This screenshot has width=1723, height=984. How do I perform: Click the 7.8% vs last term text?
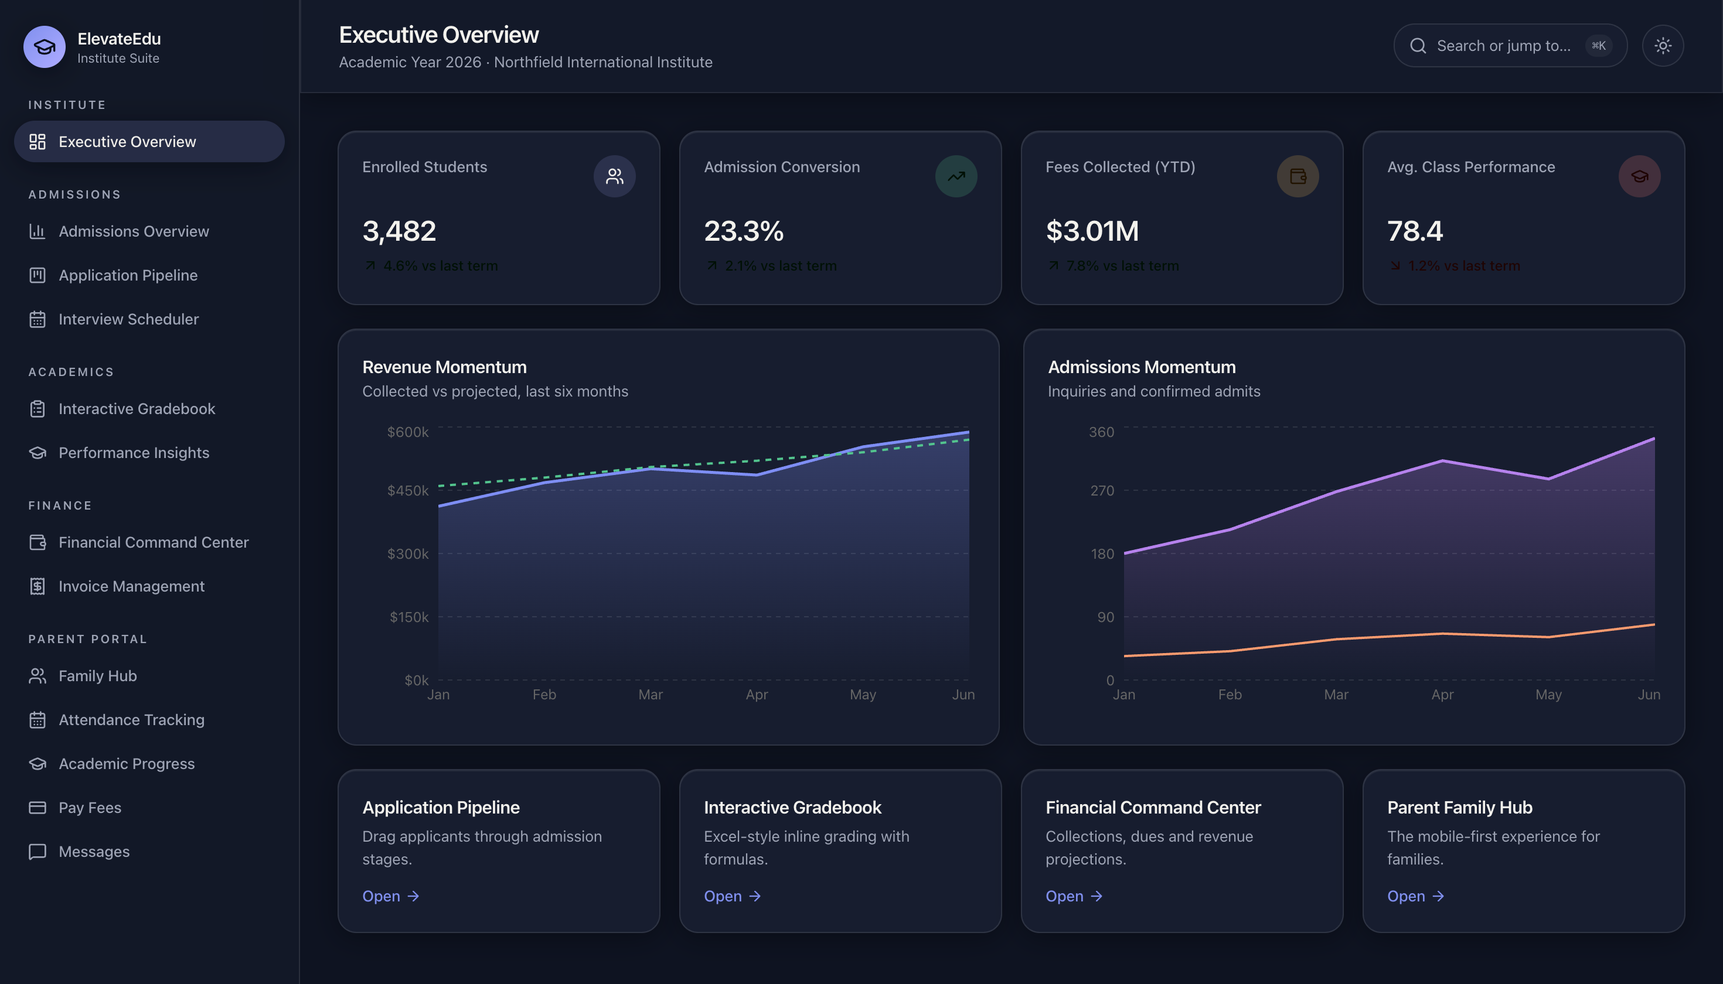coord(1122,265)
